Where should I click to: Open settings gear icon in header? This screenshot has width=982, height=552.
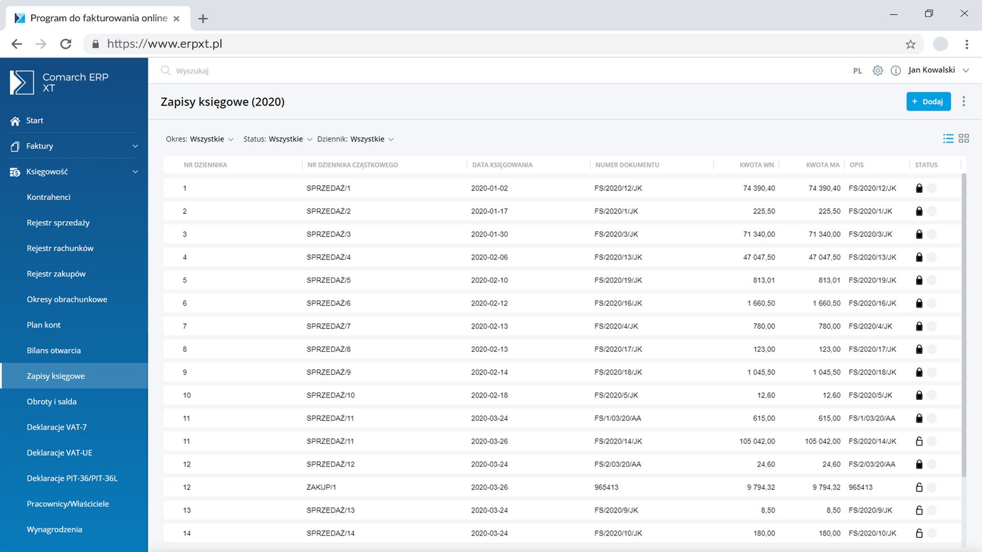pos(878,71)
